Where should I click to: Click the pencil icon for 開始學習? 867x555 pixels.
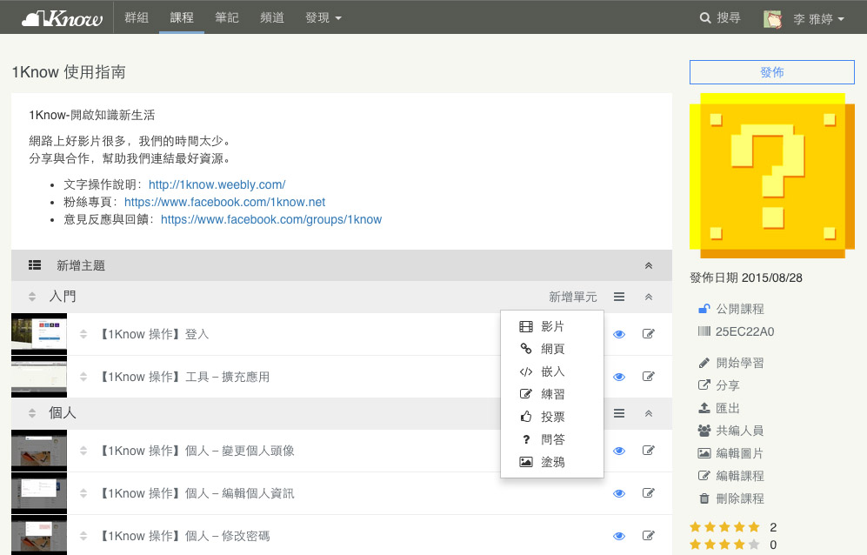[704, 363]
